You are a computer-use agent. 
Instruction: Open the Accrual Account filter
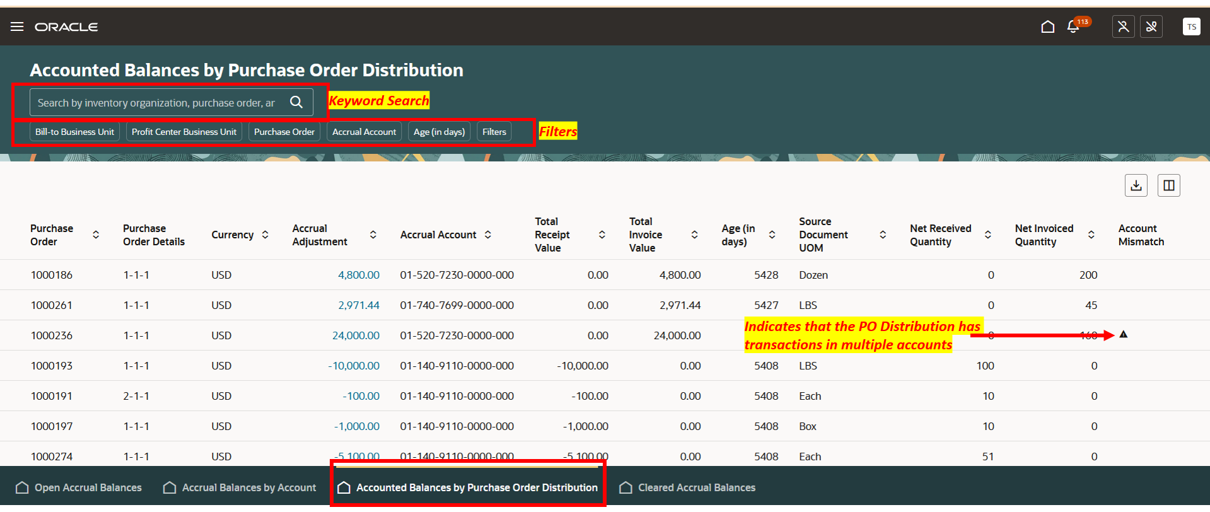pos(364,132)
